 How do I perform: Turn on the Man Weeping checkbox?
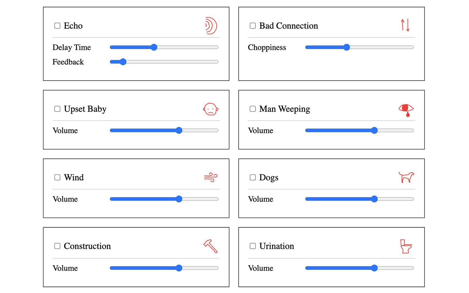point(253,109)
